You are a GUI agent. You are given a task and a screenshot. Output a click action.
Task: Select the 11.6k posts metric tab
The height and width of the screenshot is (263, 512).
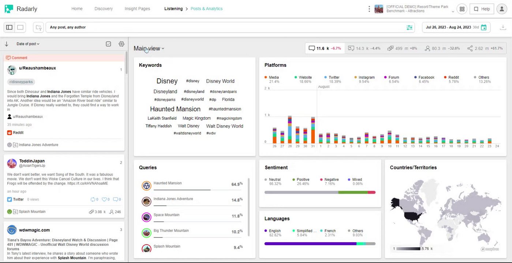click(x=325, y=48)
